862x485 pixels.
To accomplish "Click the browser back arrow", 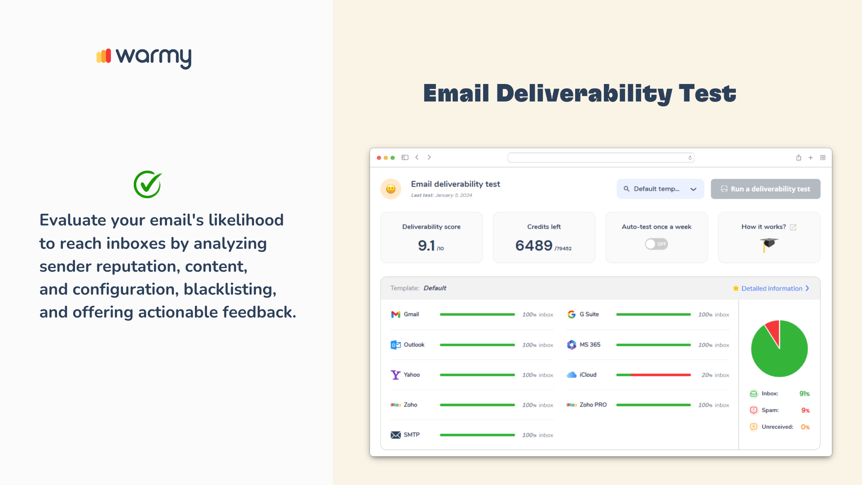I will click(417, 158).
